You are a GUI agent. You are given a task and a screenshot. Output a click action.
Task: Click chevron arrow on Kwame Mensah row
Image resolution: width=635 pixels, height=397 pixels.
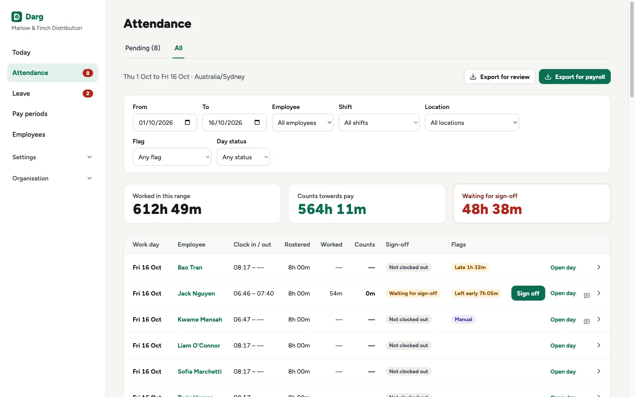[599, 319]
